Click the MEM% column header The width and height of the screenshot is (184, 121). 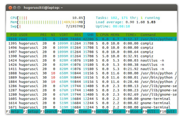(x=115, y=35)
